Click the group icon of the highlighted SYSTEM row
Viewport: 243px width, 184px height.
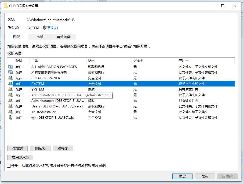[10, 84]
